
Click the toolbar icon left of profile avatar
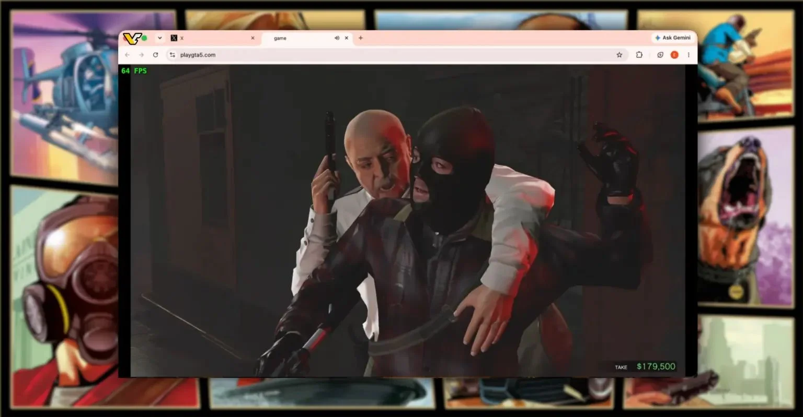(660, 55)
